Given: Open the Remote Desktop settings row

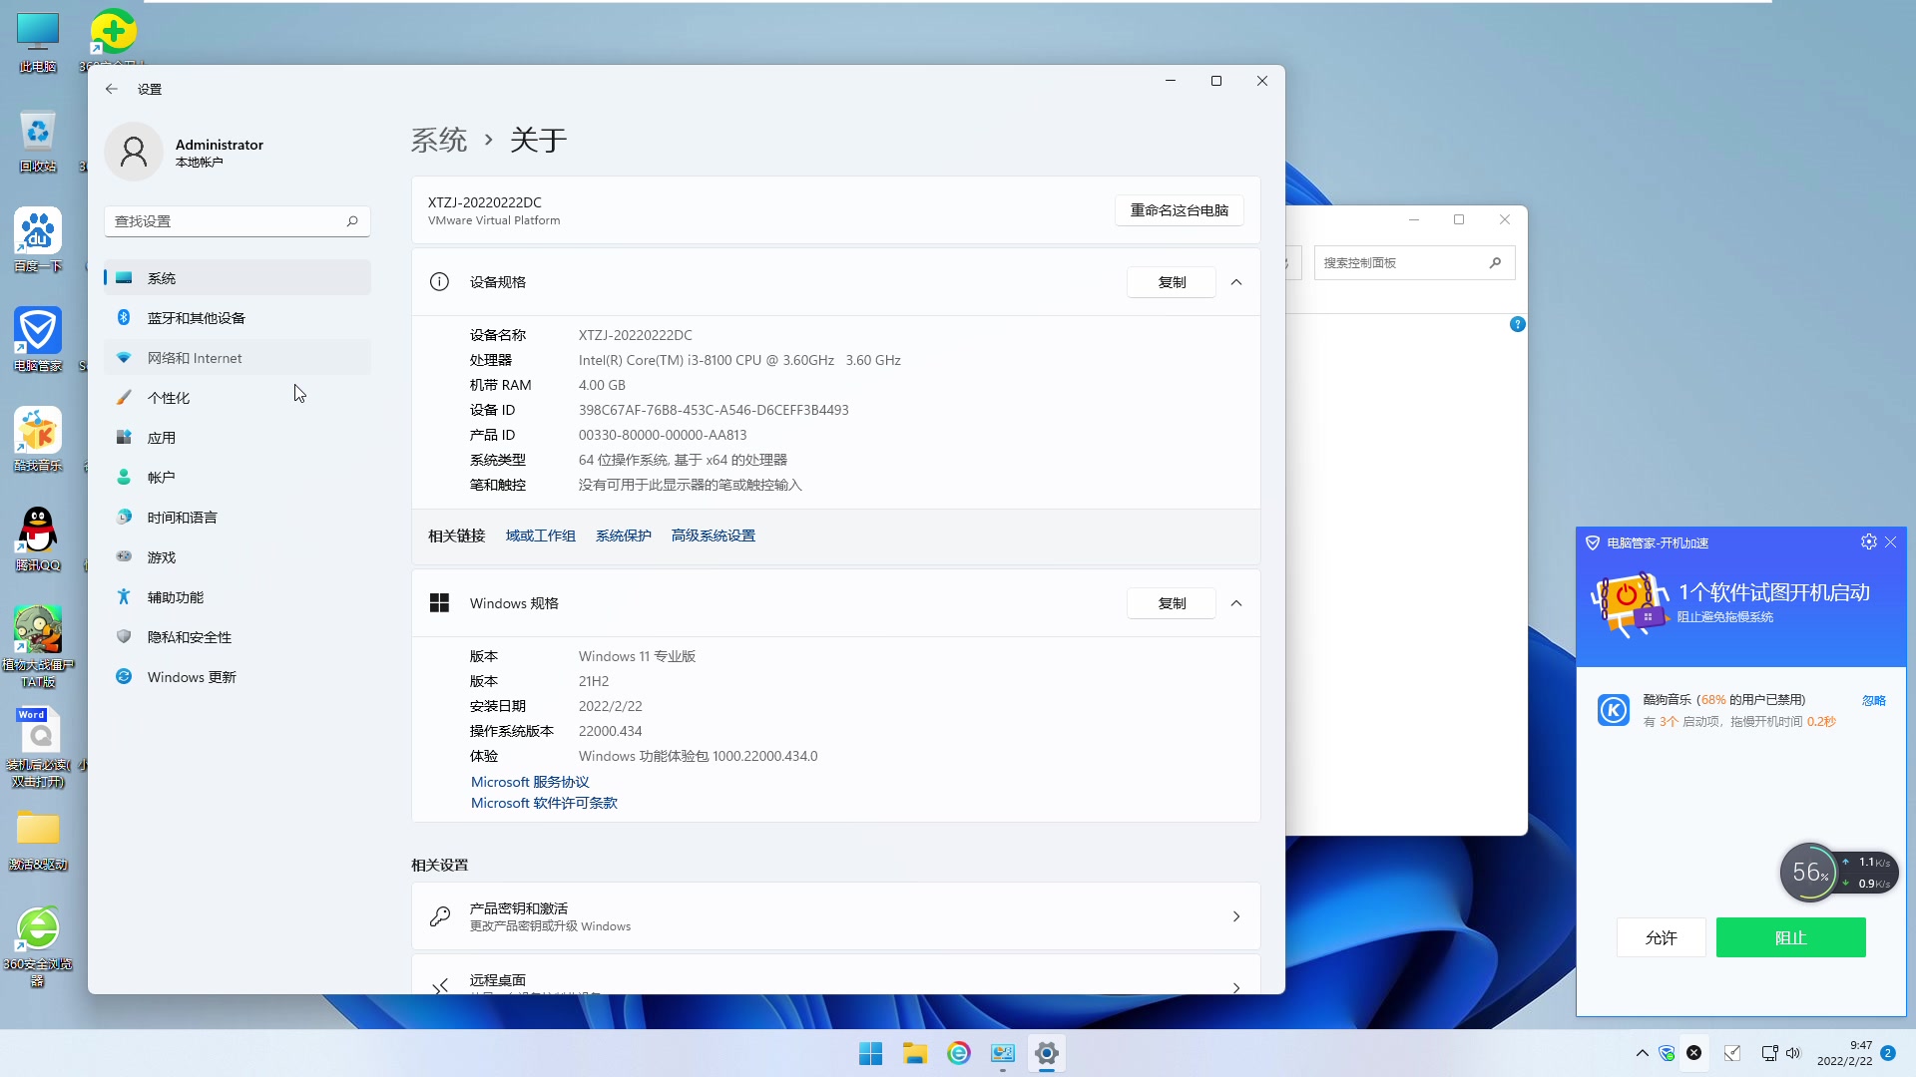Looking at the screenshot, I should click(836, 975).
